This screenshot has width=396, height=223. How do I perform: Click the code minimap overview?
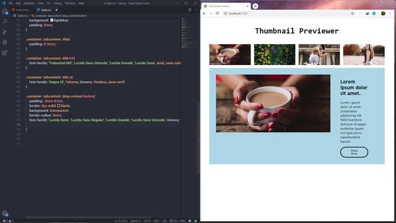coord(189,33)
